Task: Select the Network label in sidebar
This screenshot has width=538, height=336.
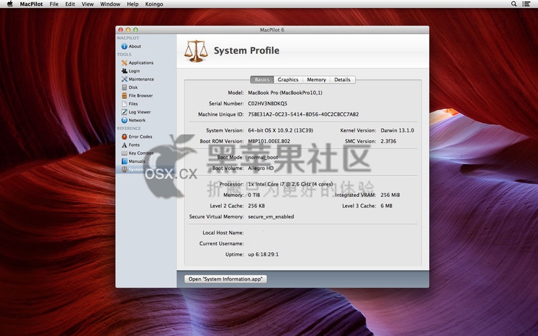Action: (x=137, y=120)
